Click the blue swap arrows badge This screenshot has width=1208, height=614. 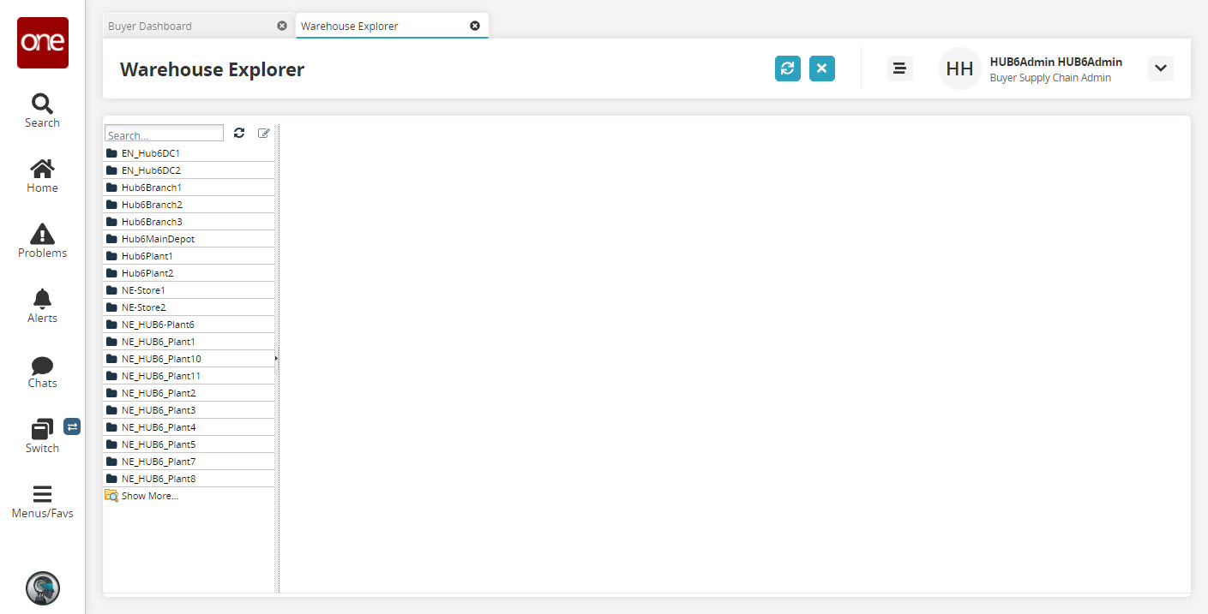(x=72, y=426)
